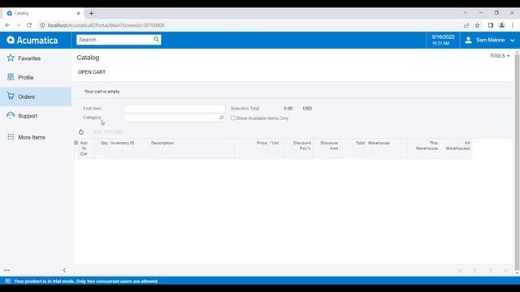Click the vertical page scrollbar
Viewport: 520px width, 292px height.
click(x=517, y=162)
